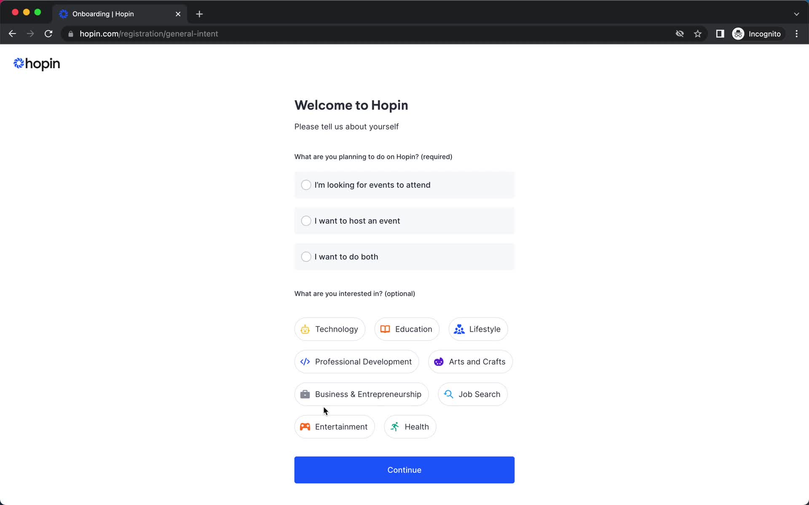The image size is (809, 505).
Task: Click 'What are you interested in? (optional)' label
Action: point(355,294)
